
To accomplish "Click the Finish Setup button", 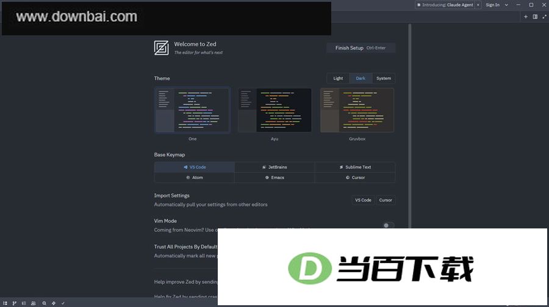I will pyautogui.click(x=361, y=48).
